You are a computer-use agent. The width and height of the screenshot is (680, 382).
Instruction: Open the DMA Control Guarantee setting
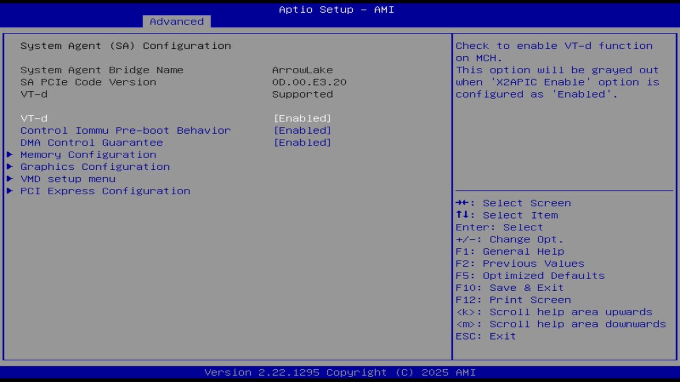tap(91, 142)
